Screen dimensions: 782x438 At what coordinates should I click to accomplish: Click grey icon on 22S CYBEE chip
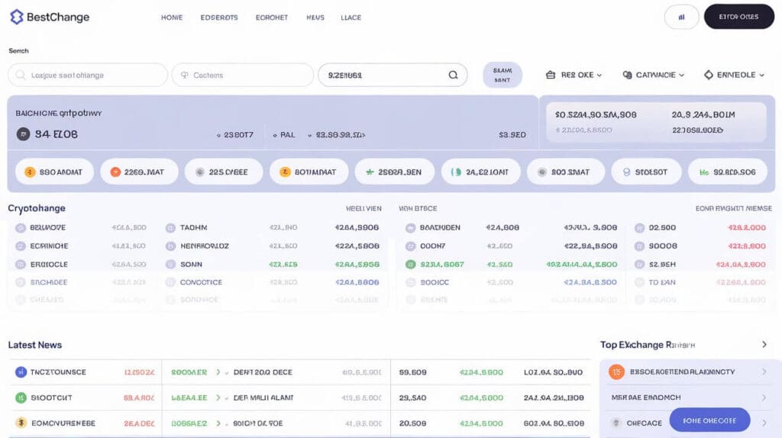click(x=199, y=172)
